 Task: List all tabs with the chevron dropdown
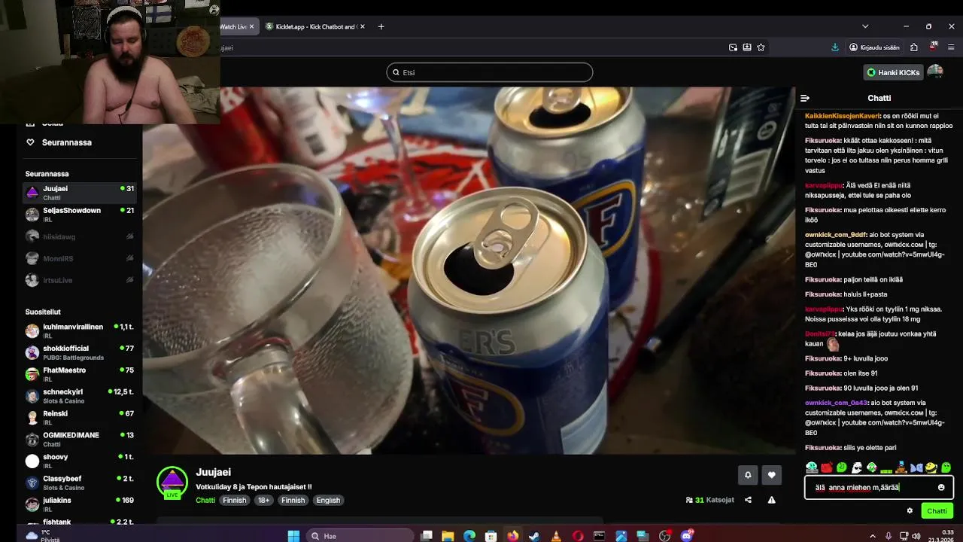pos(865,26)
